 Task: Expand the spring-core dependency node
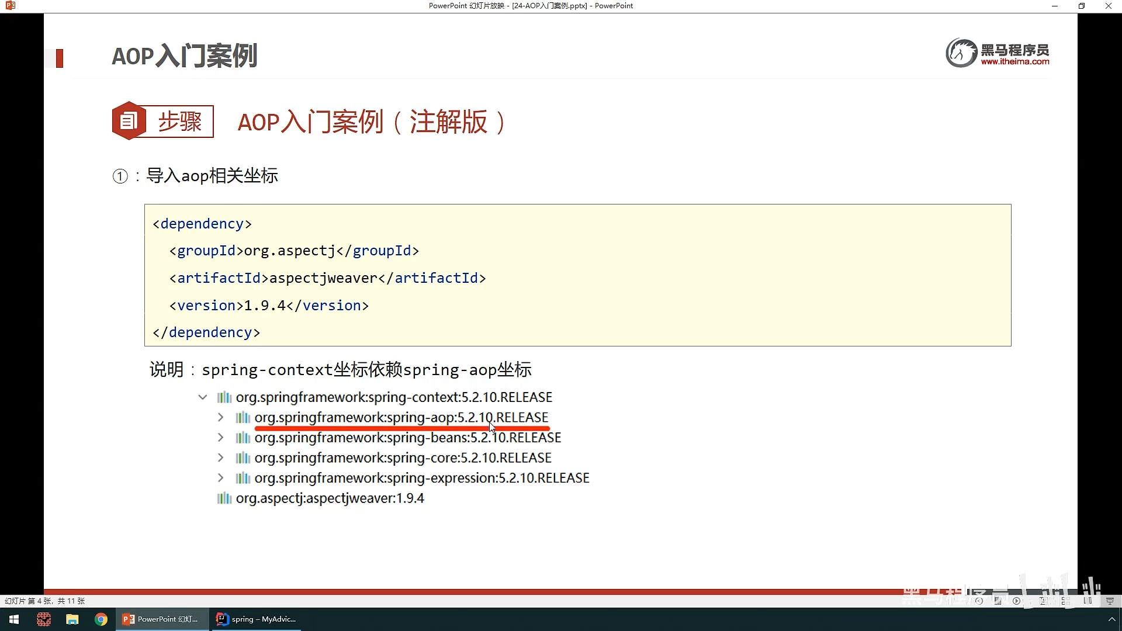coord(220,457)
